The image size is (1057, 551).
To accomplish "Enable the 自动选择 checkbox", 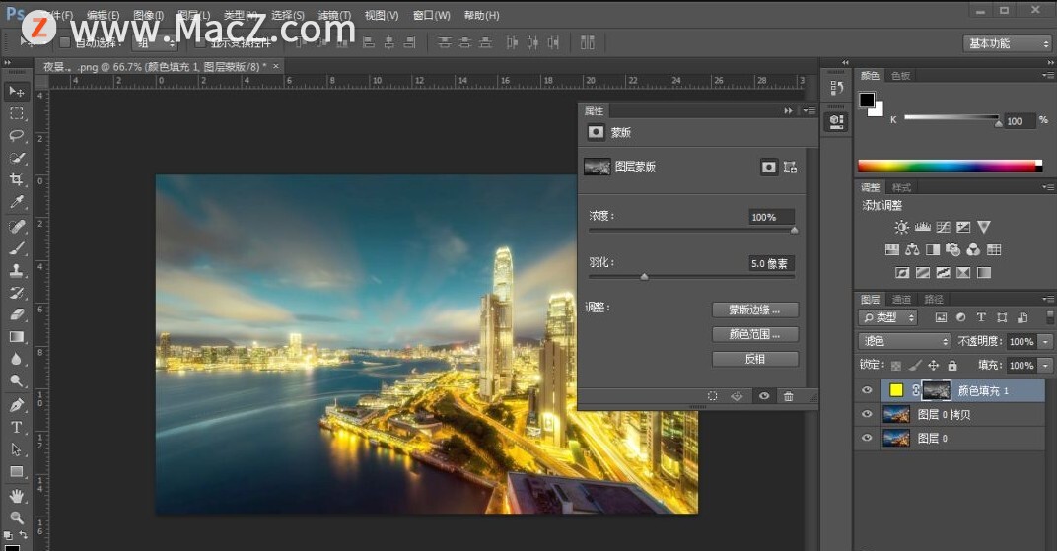I will pyautogui.click(x=65, y=42).
